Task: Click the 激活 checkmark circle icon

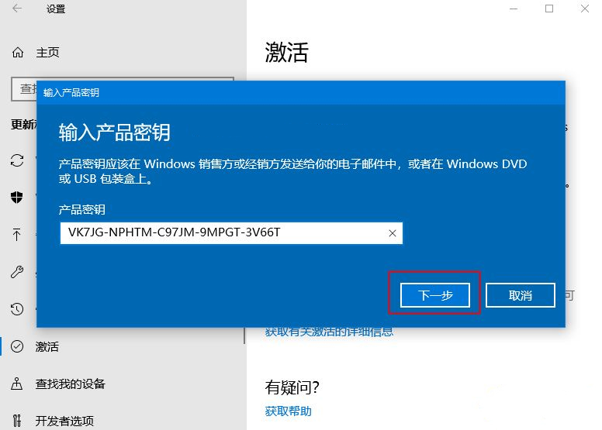Action: pos(17,346)
